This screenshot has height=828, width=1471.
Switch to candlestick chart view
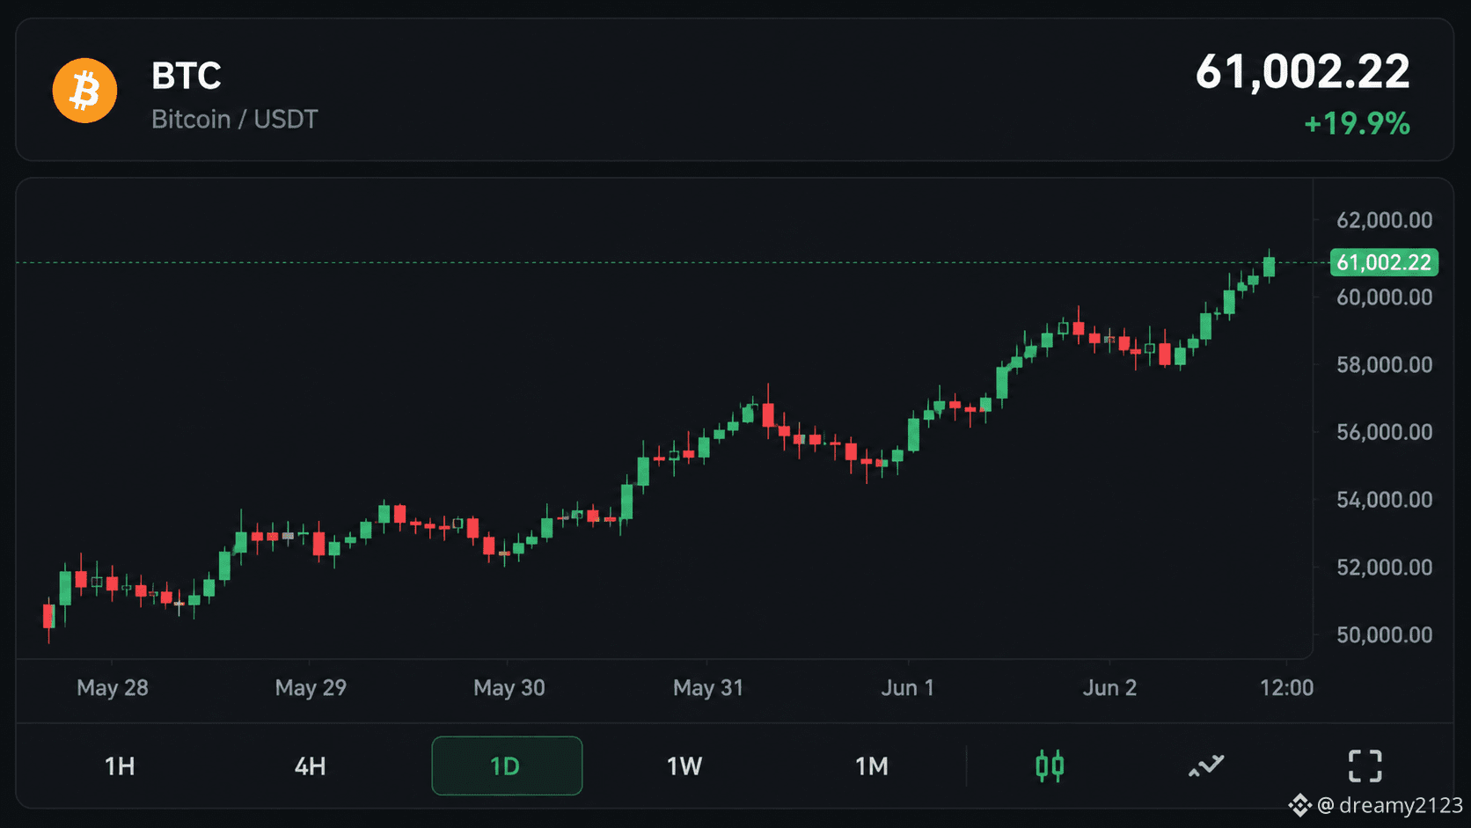[1050, 766]
